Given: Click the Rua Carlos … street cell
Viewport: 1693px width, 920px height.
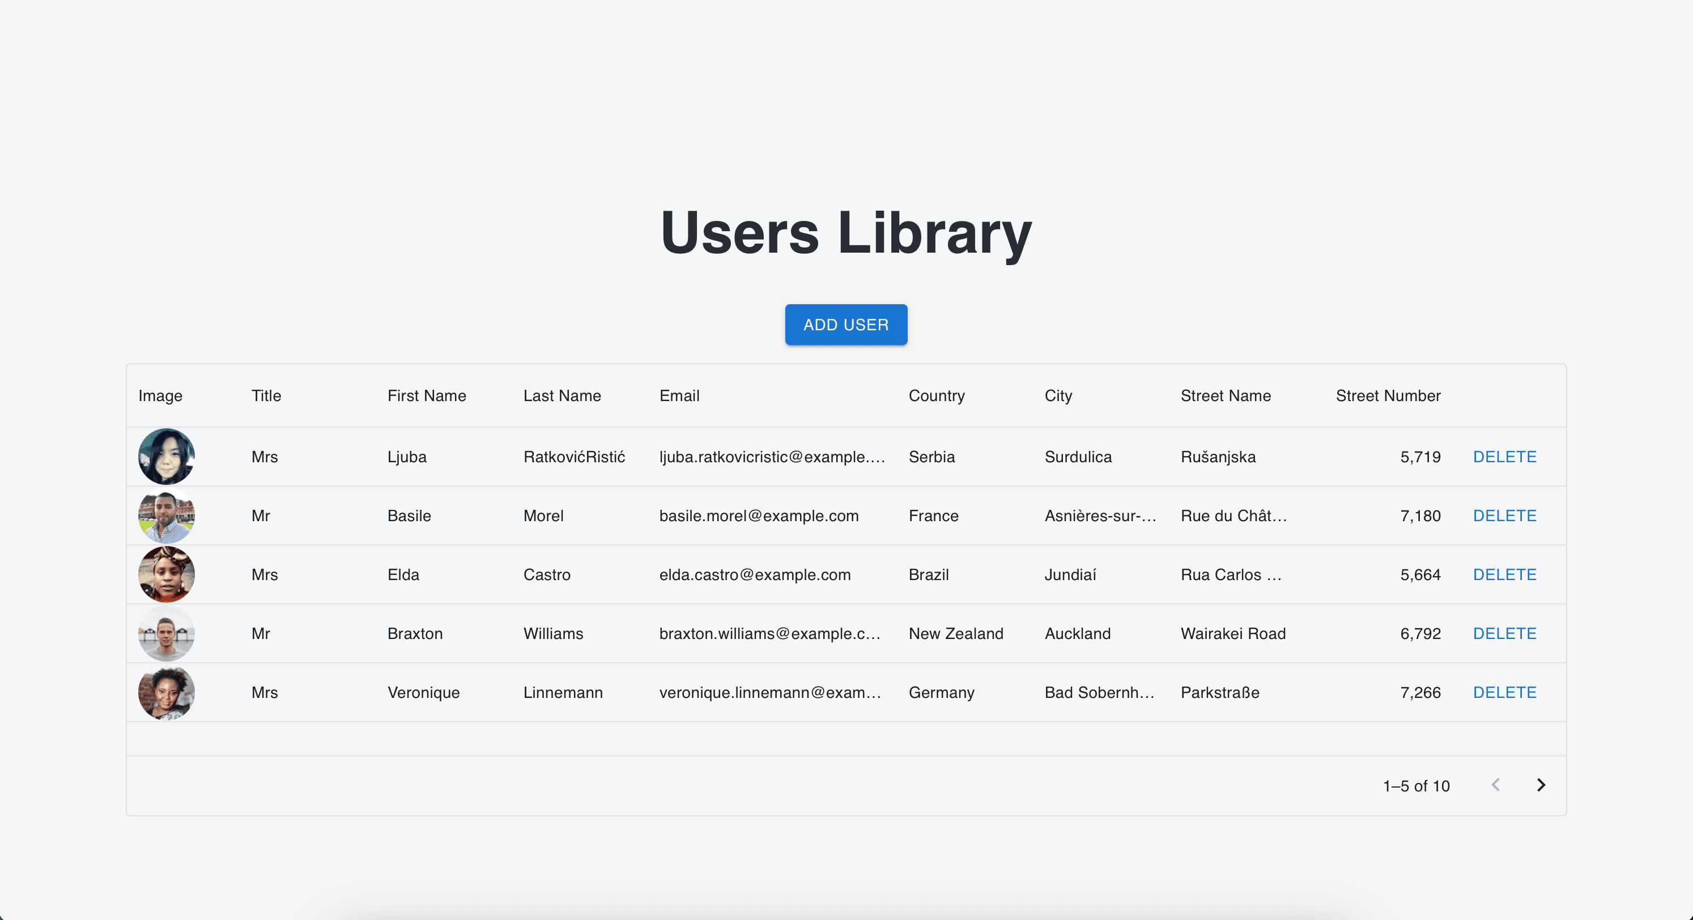Looking at the screenshot, I should [x=1231, y=574].
